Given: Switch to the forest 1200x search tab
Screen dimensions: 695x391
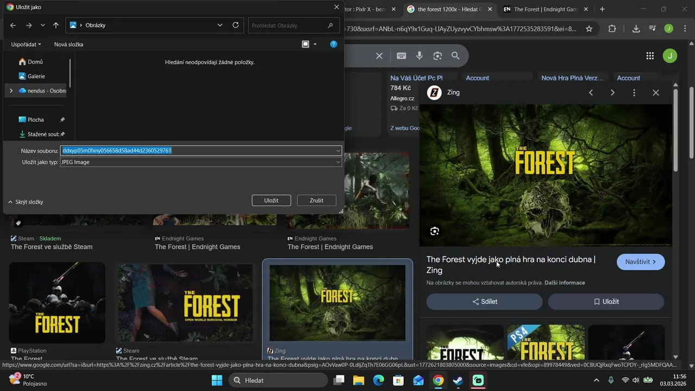Looking at the screenshot, I should (x=448, y=9).
